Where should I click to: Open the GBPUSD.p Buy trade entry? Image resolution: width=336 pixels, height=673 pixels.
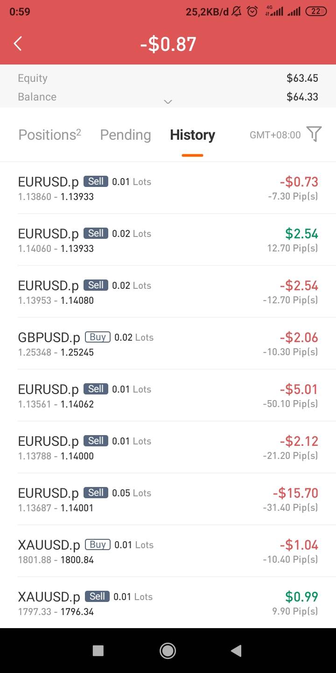168,344
